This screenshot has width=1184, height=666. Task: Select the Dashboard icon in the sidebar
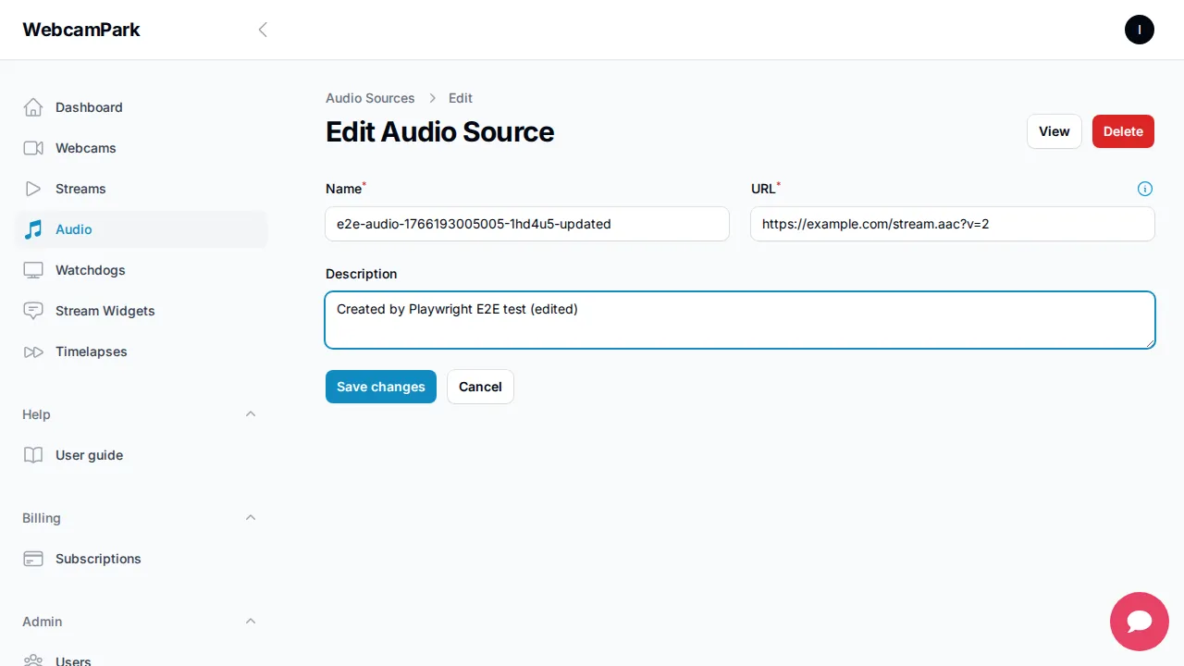point(32,107)
